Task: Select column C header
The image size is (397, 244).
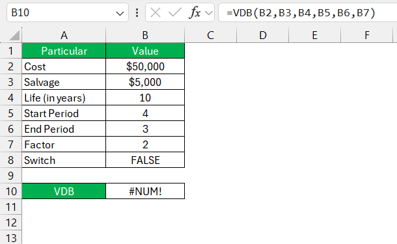Action: click(x=211, y=35)
